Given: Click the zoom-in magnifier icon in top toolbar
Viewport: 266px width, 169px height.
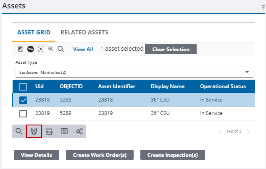Looking at the screenshot, I should click(51, 49).
